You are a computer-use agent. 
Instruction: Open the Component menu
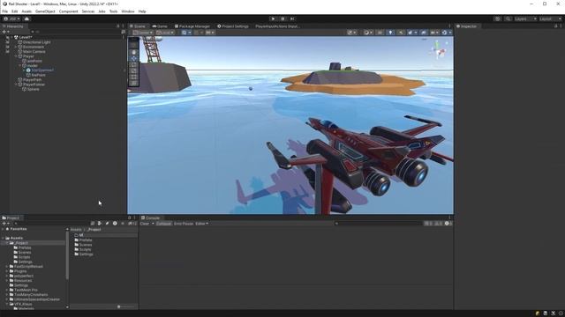[68, 11]
